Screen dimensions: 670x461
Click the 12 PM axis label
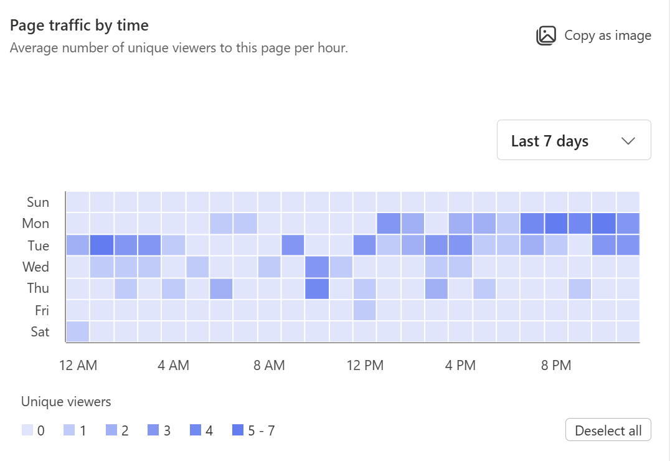point(365,365)
